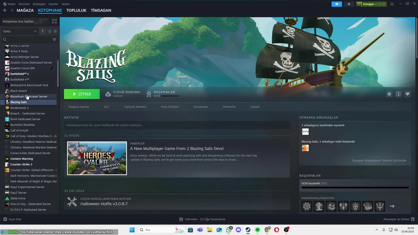Open the friend avatar with game wishlisted
Screen dimensions: 418x235
point(305,148)
